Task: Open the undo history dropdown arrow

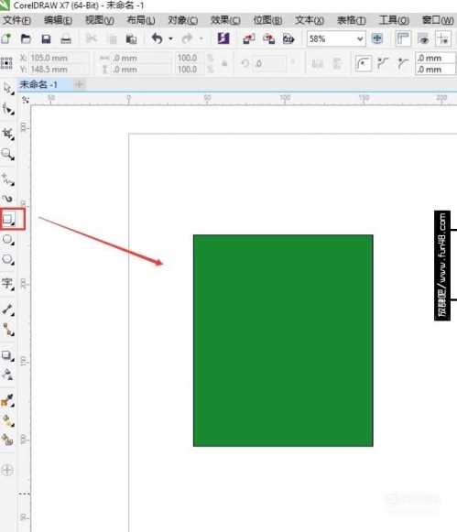Action: (x=170, y=39)
